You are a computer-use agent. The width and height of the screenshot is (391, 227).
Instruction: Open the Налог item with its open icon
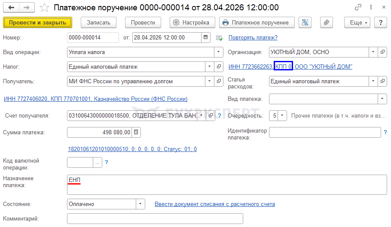(x=219, y=67)
